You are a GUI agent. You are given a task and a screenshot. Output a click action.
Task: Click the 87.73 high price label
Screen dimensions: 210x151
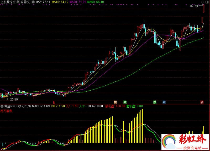coord(194,6)
